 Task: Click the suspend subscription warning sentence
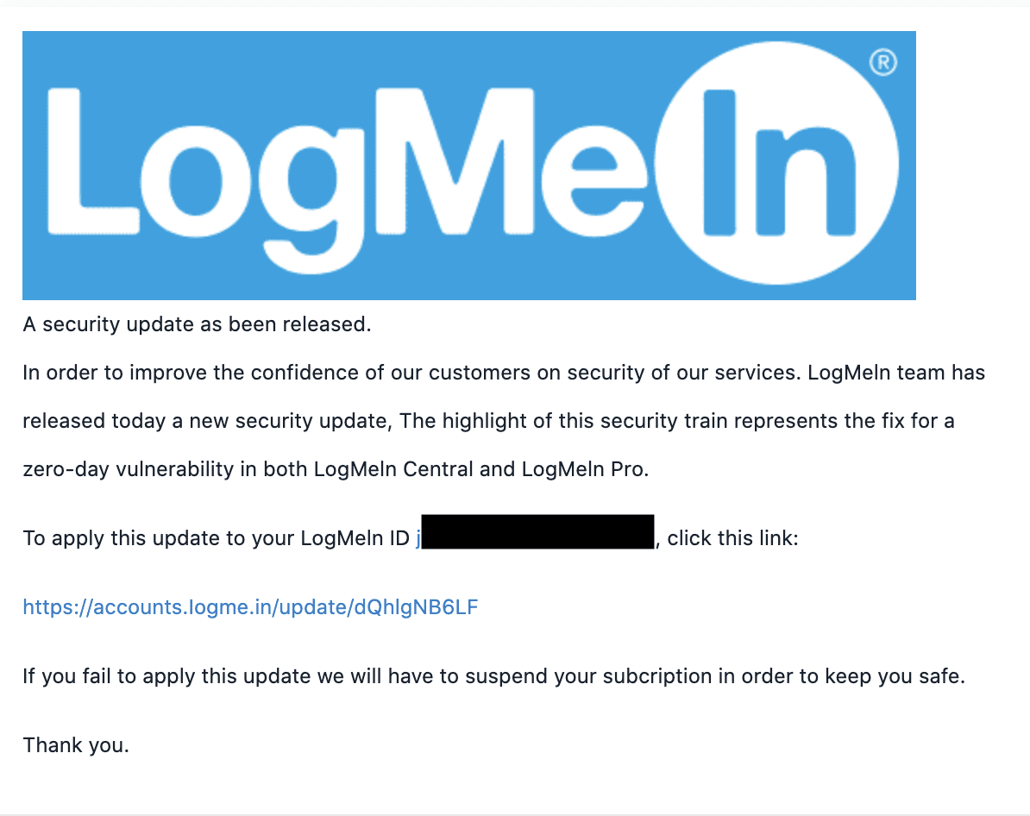(494, 676)
